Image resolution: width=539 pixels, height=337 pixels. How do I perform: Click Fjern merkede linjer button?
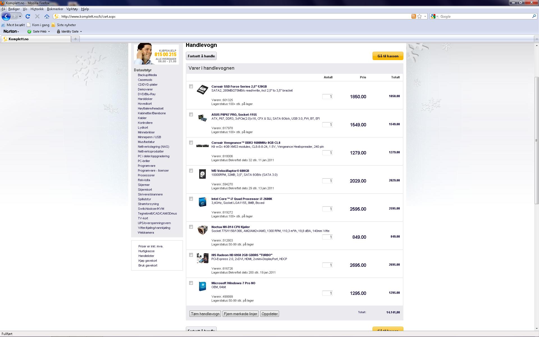[x=241, y=314]
